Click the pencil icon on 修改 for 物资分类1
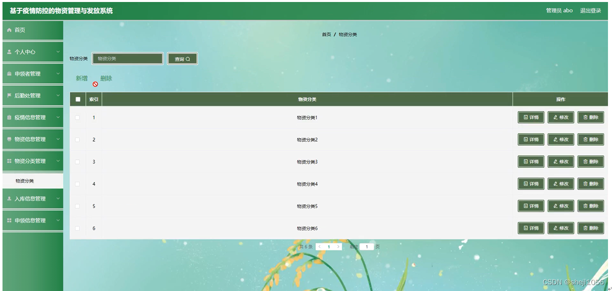The image size is (612, 291). (x=555, y=117)
